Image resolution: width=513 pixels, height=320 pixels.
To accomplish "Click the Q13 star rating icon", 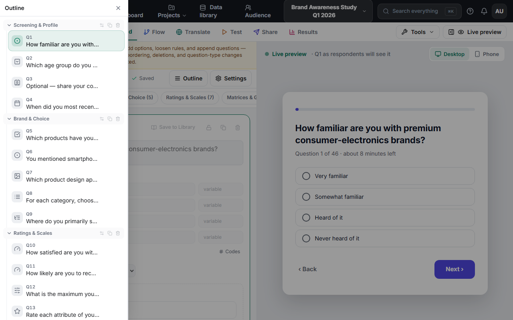I will coord(17,311).
